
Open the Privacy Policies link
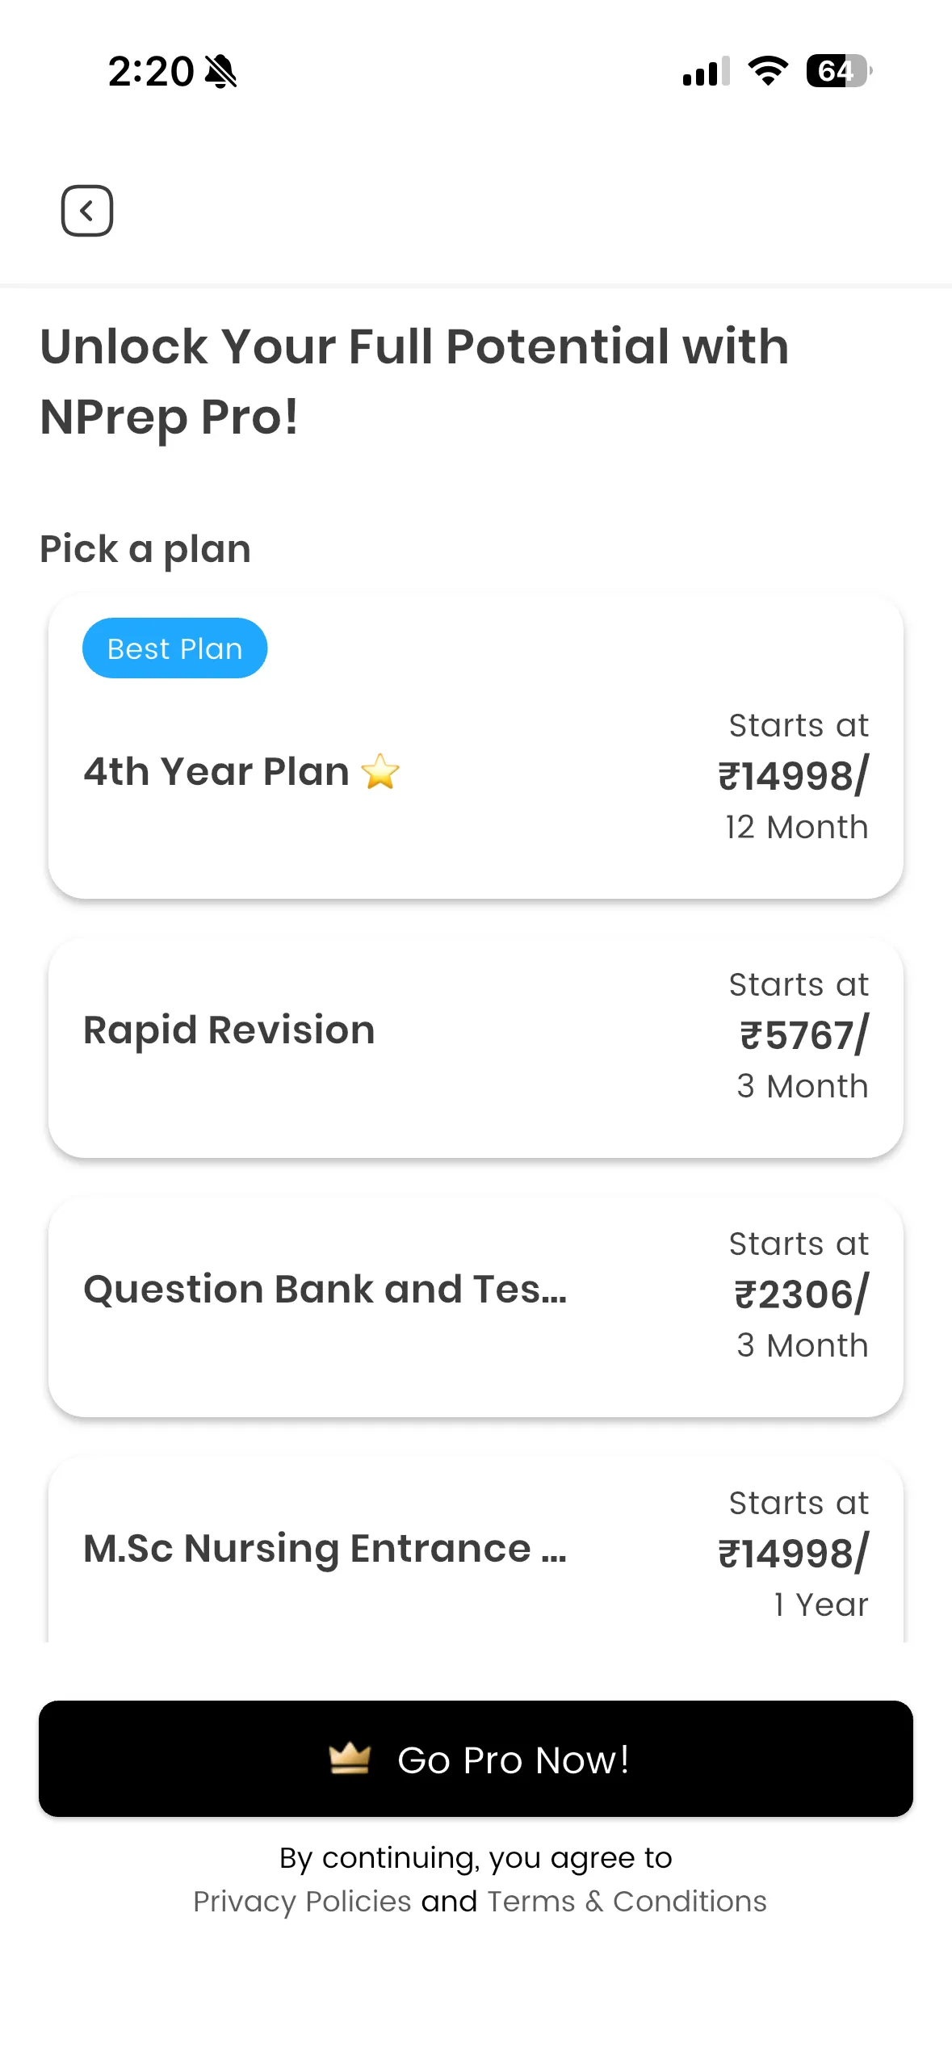tap(302, 1901)
